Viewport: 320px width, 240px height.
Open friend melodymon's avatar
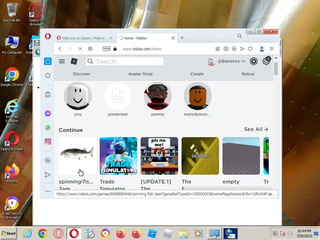click(198, 96)
